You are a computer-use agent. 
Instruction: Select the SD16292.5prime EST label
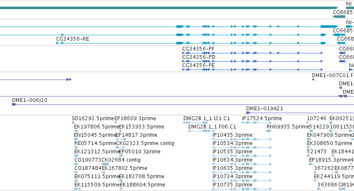coord(93,118)
